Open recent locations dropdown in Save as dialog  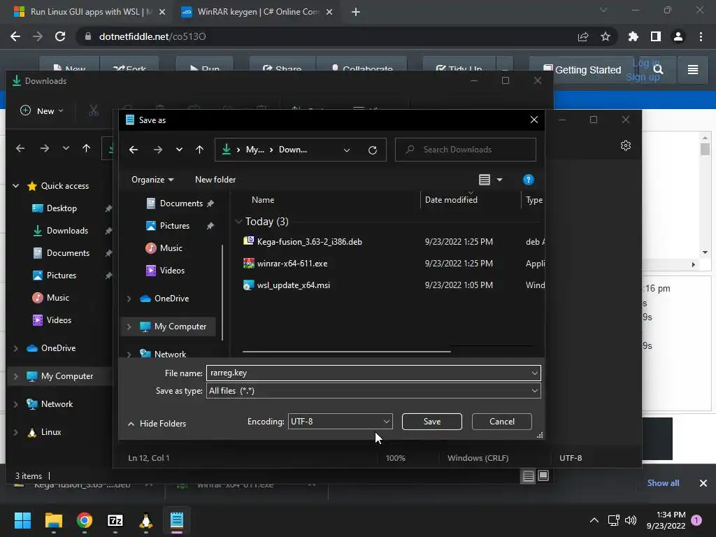pos(179,150)
